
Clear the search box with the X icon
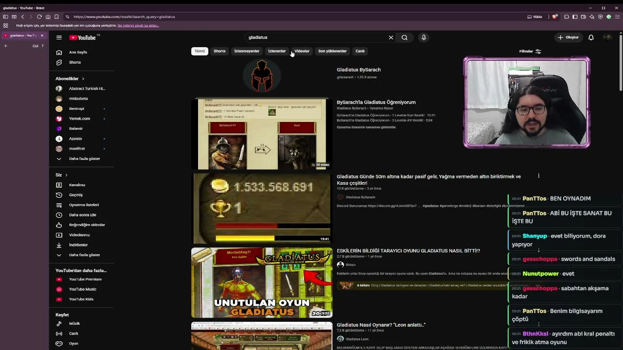(391, 37)
